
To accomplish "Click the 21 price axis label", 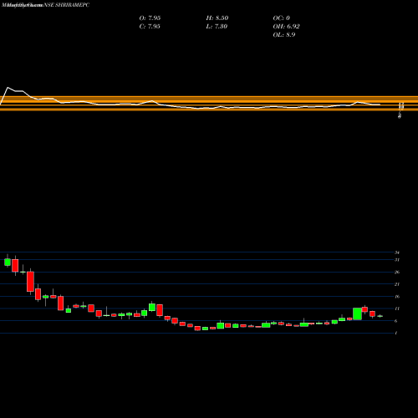I will 397,284.
